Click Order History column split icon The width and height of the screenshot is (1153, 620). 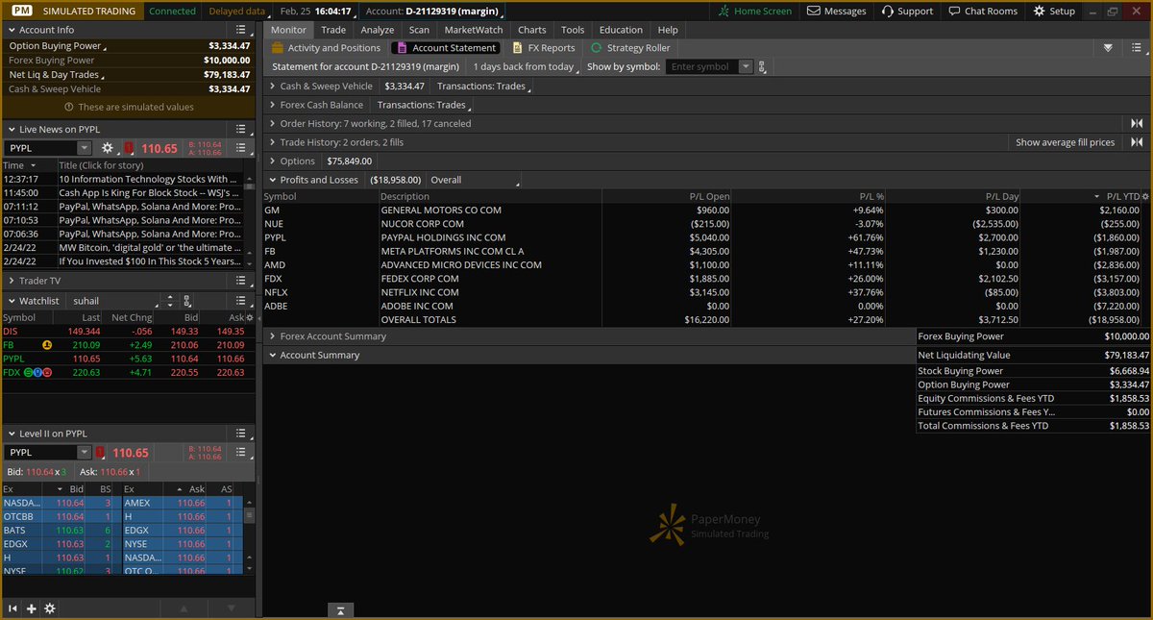tap(1138, 124)
